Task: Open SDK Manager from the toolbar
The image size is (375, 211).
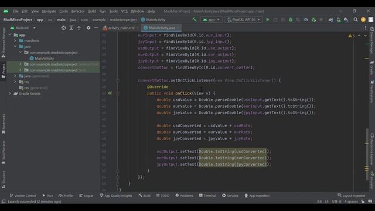Action: coord(346,19)
